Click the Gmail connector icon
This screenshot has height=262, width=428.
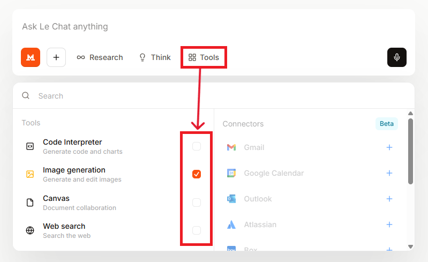[231, 147]
